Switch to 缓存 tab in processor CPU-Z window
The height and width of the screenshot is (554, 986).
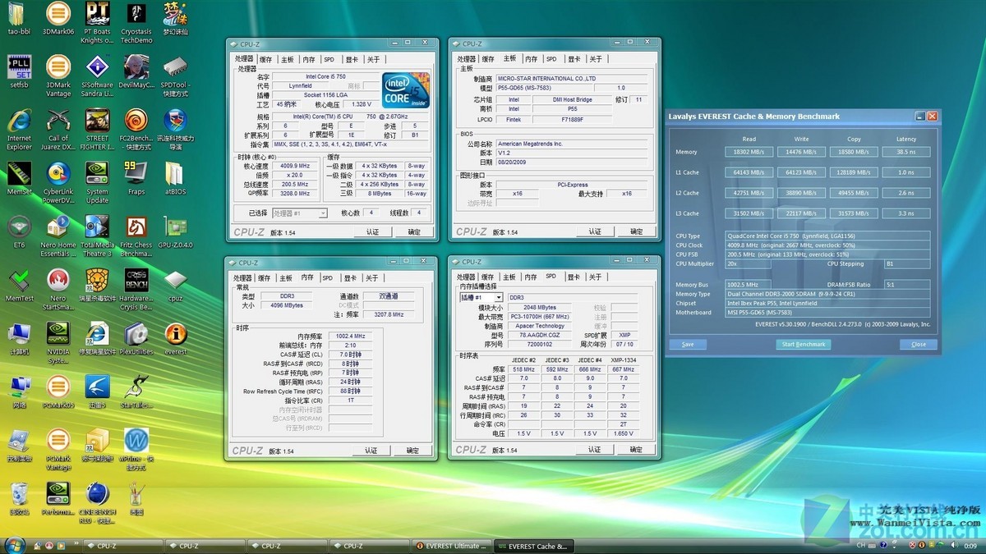tap(265, 59)
